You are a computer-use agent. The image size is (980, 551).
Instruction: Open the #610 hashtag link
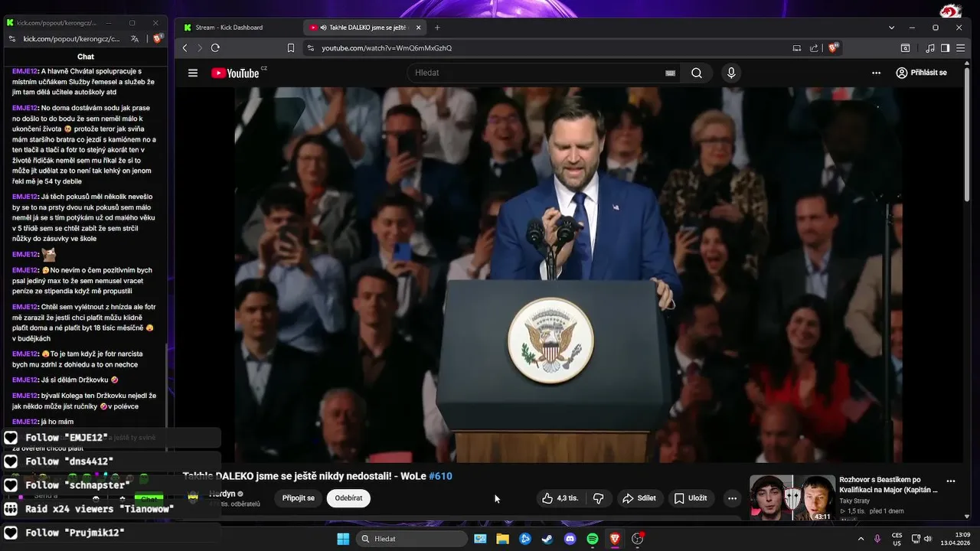coord(440,476)
